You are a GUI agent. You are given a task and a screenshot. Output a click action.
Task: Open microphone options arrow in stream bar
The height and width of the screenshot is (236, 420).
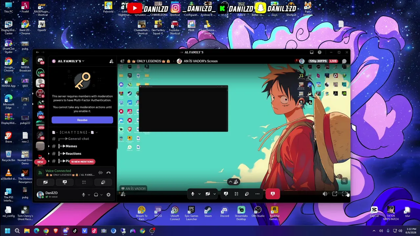coord(199,194)
